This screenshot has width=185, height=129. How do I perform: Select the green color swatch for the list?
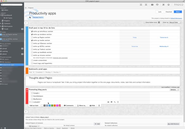(x=52, y=106)
